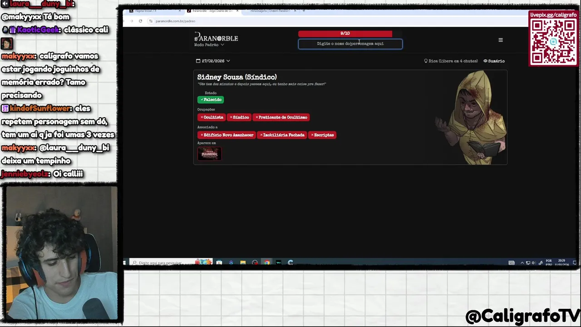This screenshot has height=327, width=581.
Task: Open the 27/02/2026 date dropdown
Action: (213, 61)
